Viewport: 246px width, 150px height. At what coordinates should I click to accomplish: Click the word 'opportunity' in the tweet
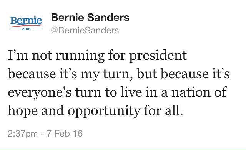point(104,111)
